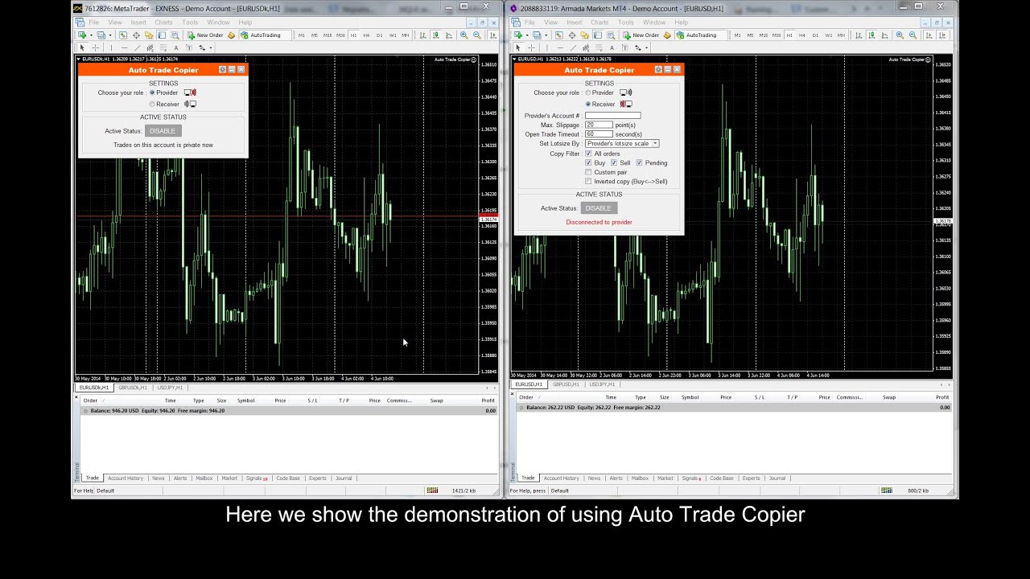The width and height of the screenshot is (1030, 579).
Task: Click DISABLE button in the Provider copier panel
Action: pos(163,130)
